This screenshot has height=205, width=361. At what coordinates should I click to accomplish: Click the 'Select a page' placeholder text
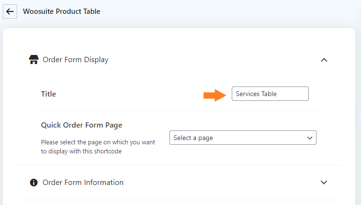point(193,138)
